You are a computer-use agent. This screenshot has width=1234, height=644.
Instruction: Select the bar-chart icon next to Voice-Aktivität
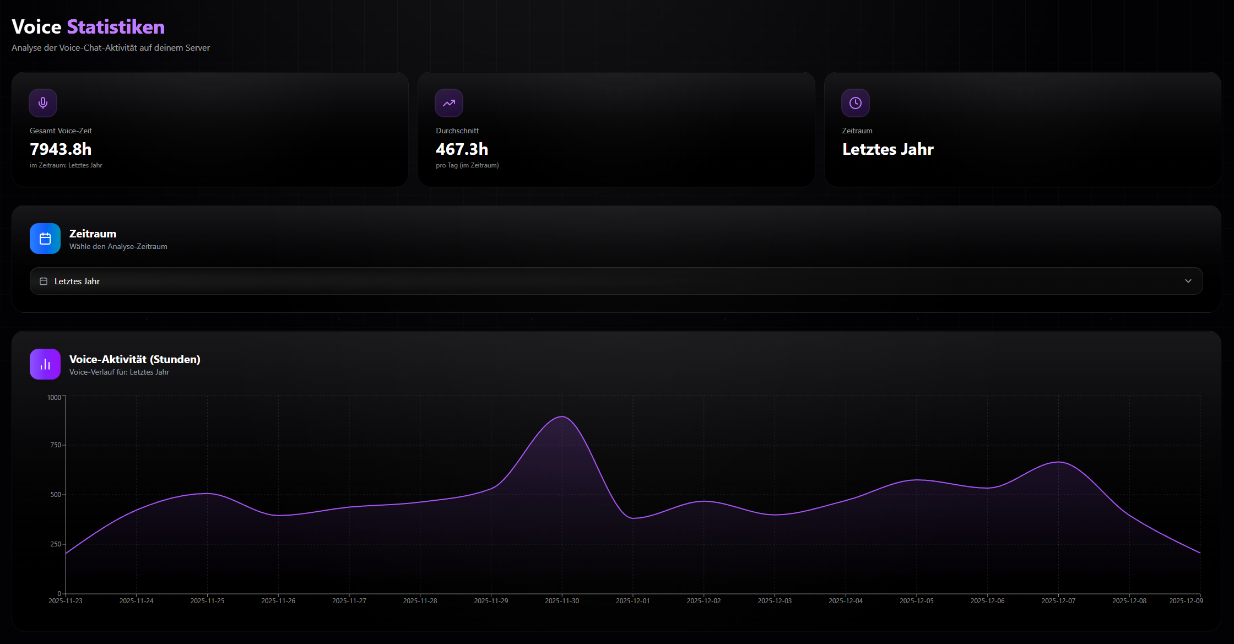point(45,364)
